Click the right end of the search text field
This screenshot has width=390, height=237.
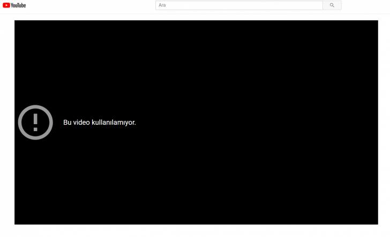click(319, 5)
